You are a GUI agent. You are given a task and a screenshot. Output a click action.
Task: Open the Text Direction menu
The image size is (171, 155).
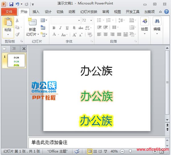[133, 20]
